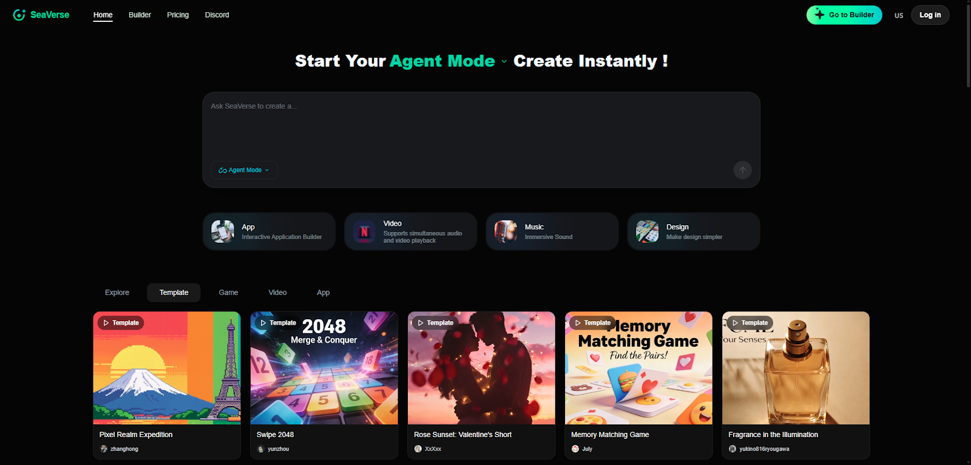Click yukino816ryougawa's author avatar

tap(732, 449)
